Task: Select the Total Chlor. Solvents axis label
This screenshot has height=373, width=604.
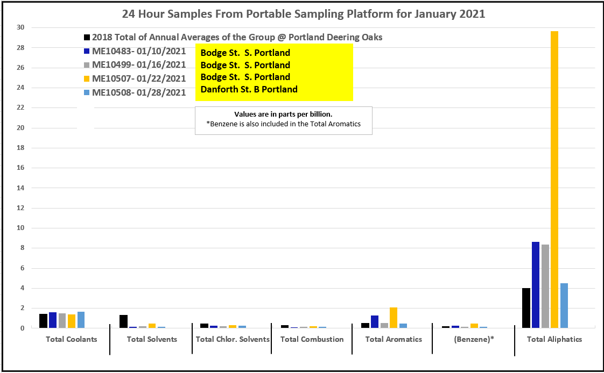Action: click(x=233, y=339)
